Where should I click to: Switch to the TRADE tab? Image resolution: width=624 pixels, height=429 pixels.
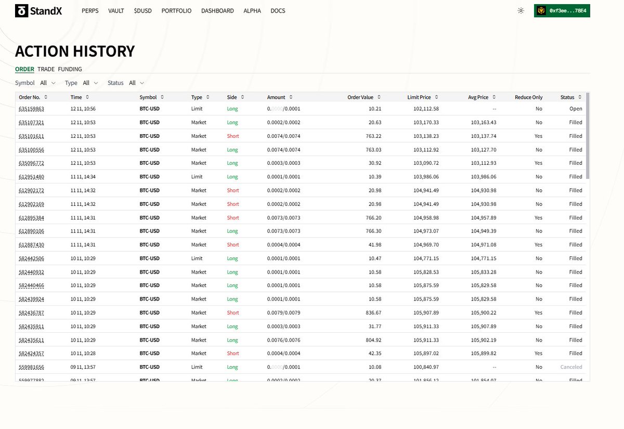coord(46,69)
